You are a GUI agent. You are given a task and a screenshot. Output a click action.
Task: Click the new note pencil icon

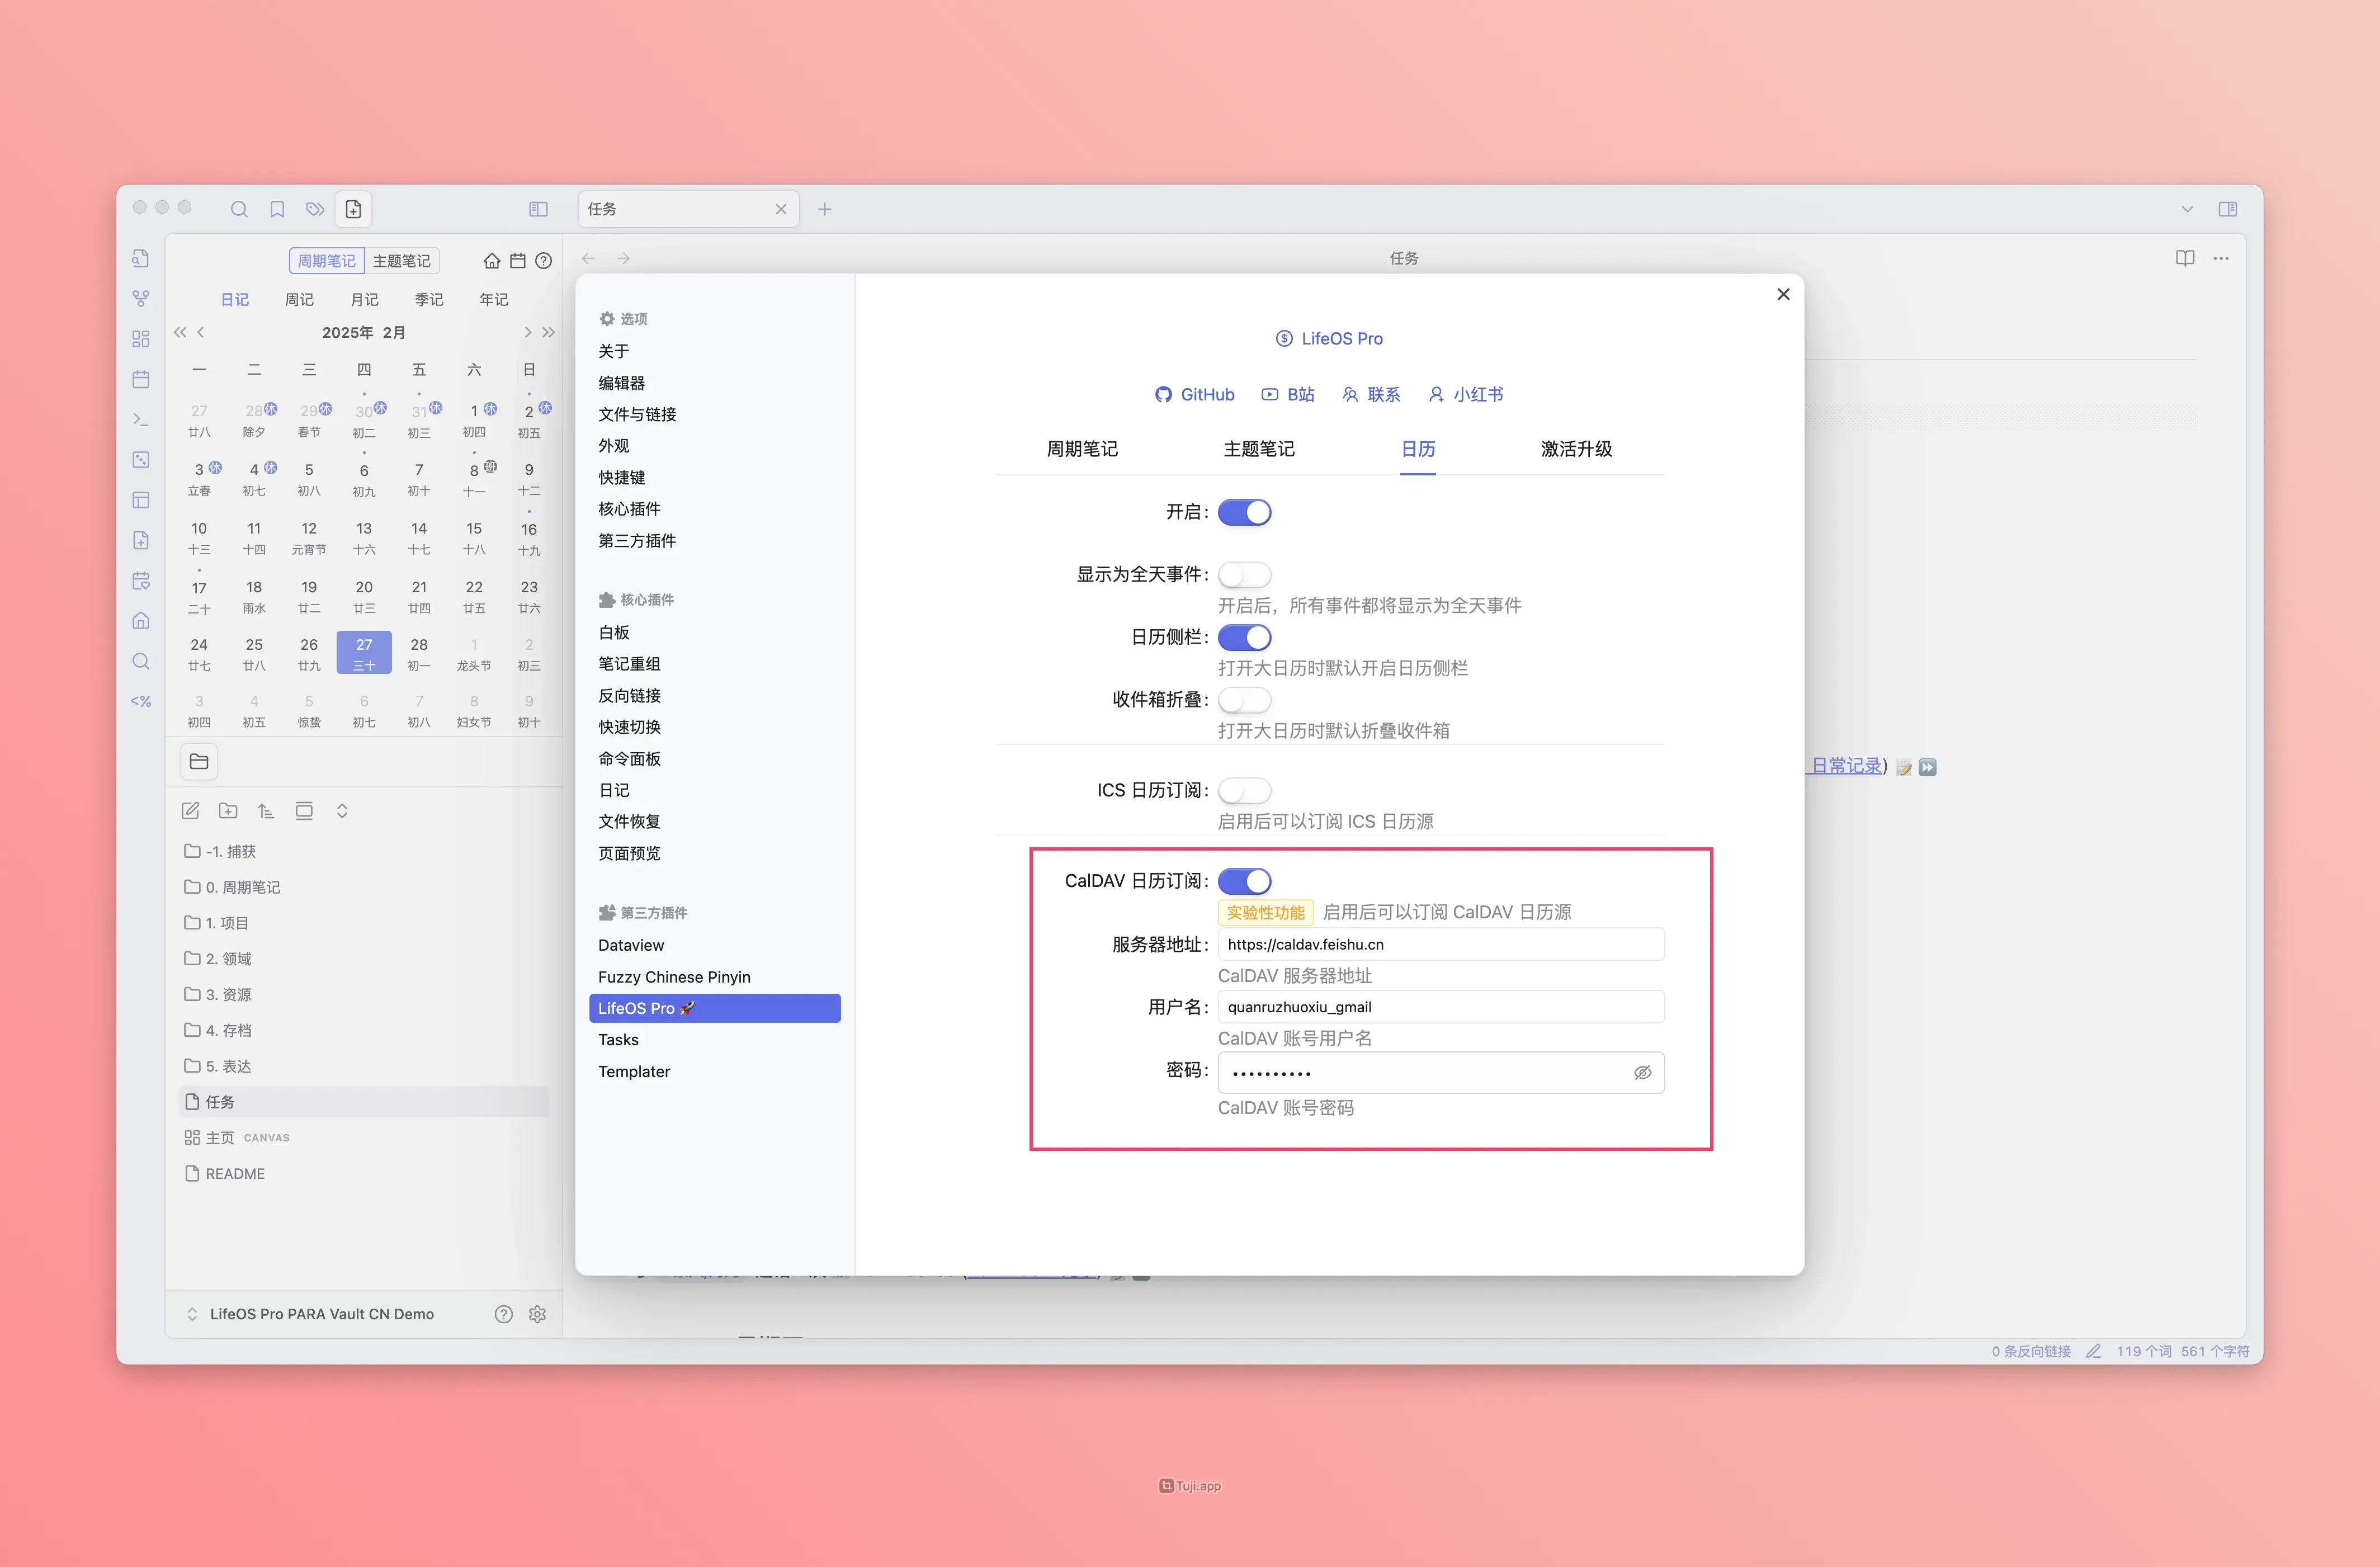190,811
